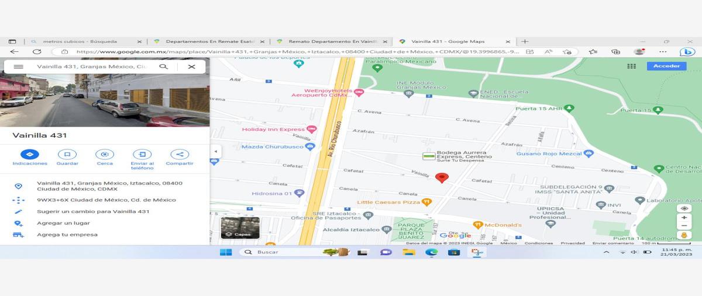This screenshot has width=702, height=296.
Task: Zoom in with the plus button
Action: tap(684, 217)
